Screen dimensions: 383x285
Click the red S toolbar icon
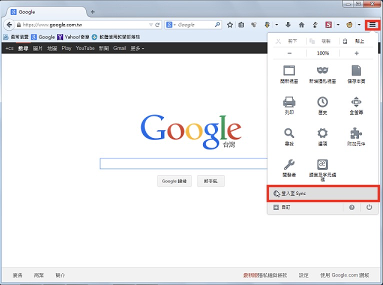(x=328, y=24)
